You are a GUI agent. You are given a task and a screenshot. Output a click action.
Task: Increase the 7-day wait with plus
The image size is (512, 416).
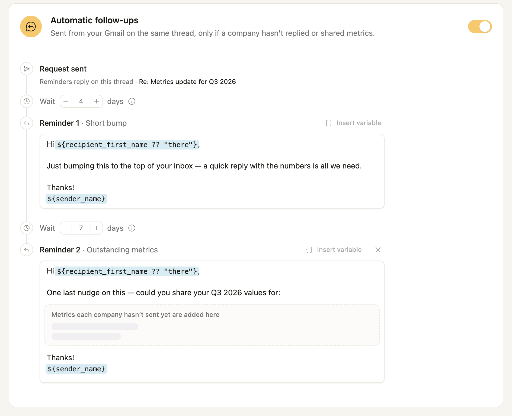[x=97, y=228]
